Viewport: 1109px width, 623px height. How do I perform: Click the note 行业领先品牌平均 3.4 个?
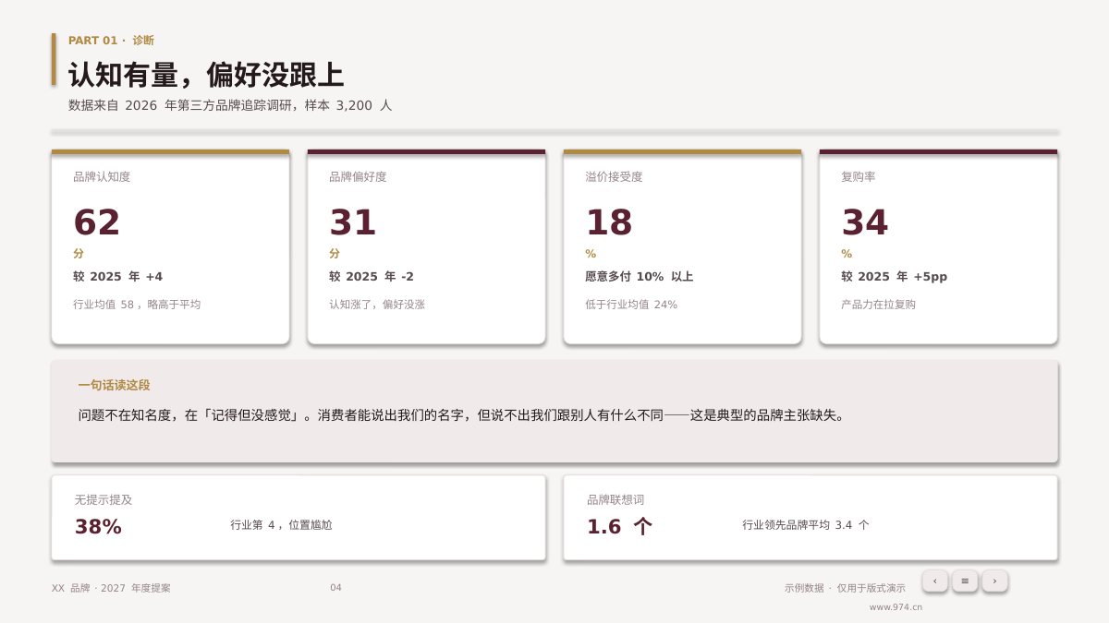pos(806,525)
